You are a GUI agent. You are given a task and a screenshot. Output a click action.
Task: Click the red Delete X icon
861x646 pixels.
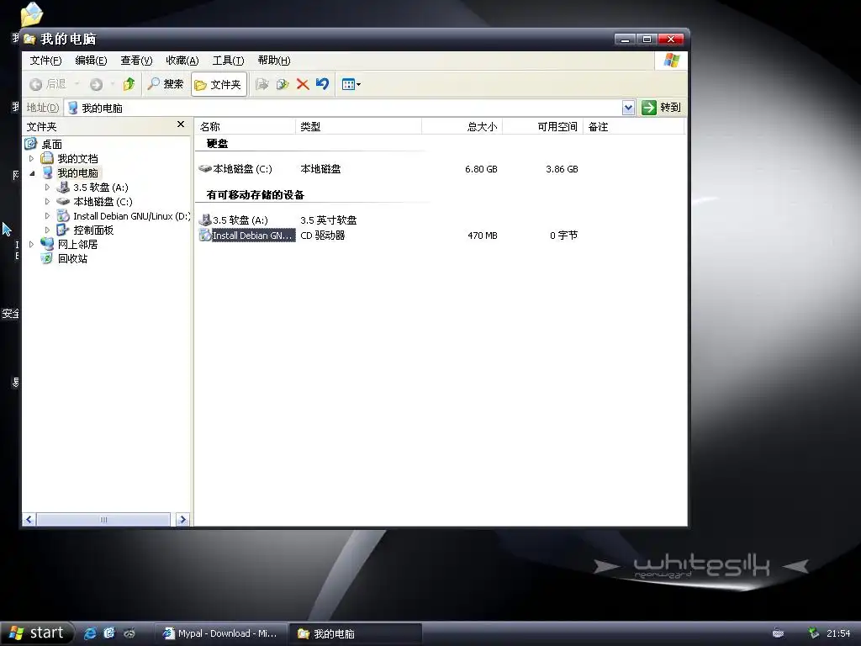303,84
